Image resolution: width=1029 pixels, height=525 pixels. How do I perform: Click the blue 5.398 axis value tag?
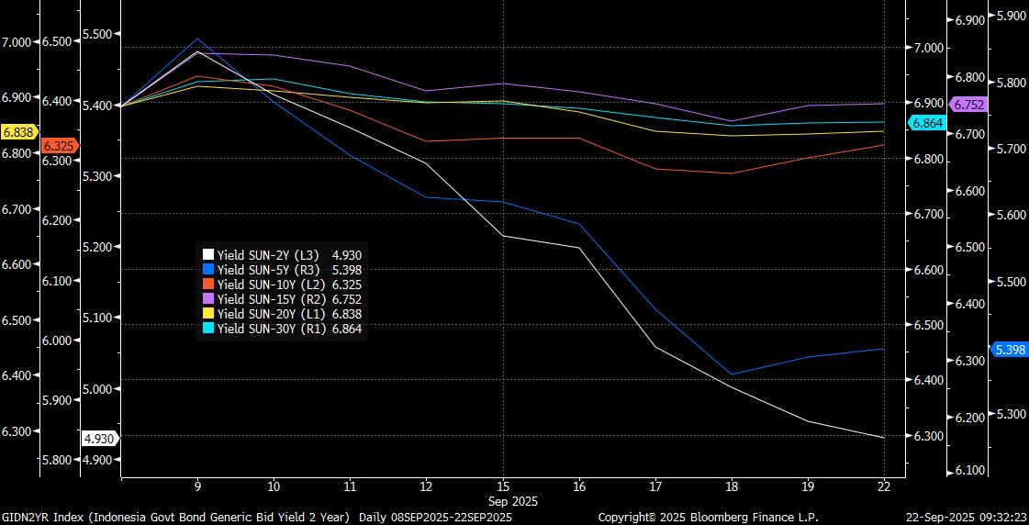pyautogui.click(x=1009, y=350)
